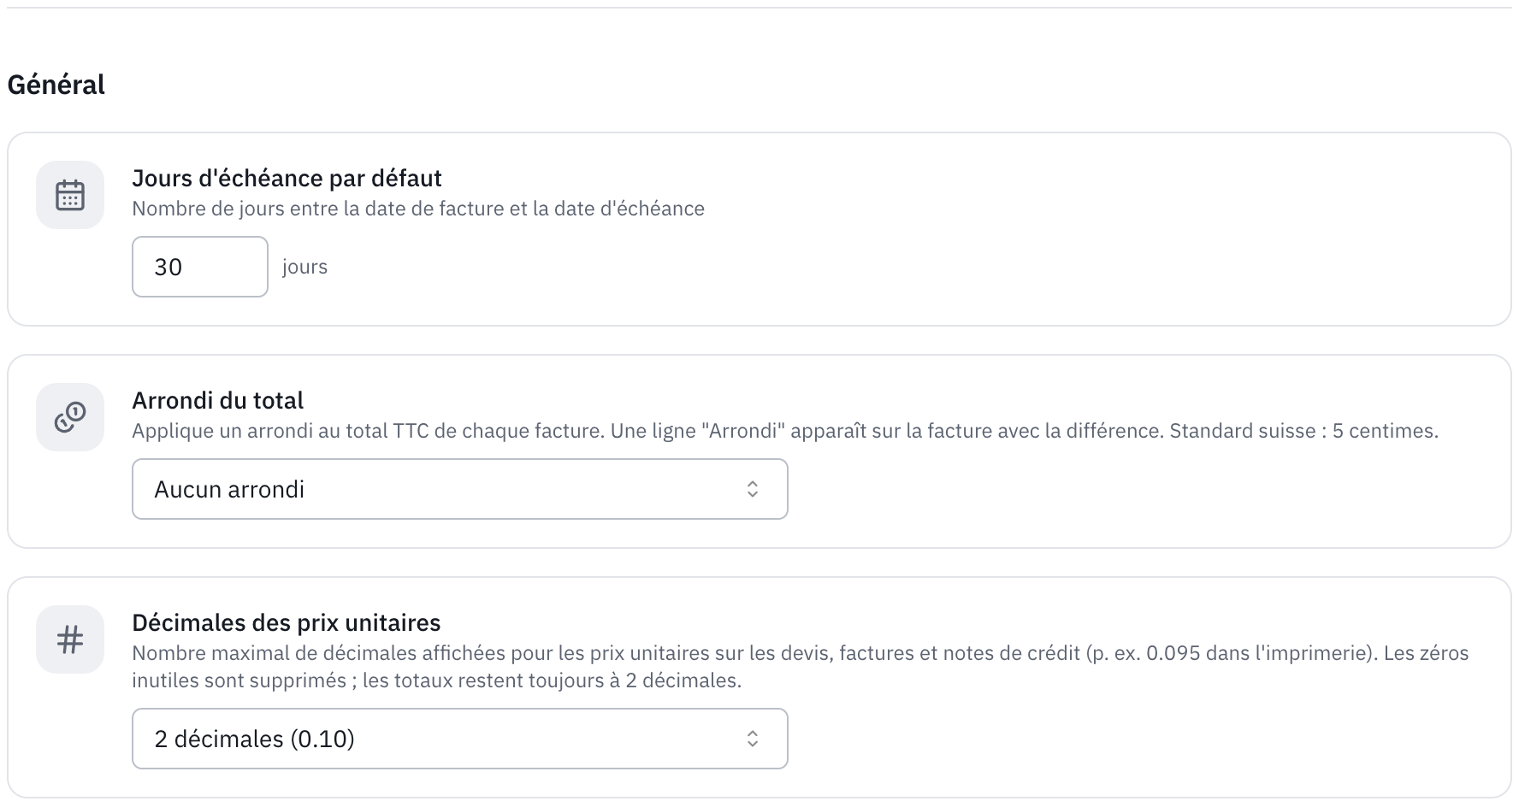Click the due days description text
Image resolution: width=1519 pixels, height=807 pixels.
[418, 209]
